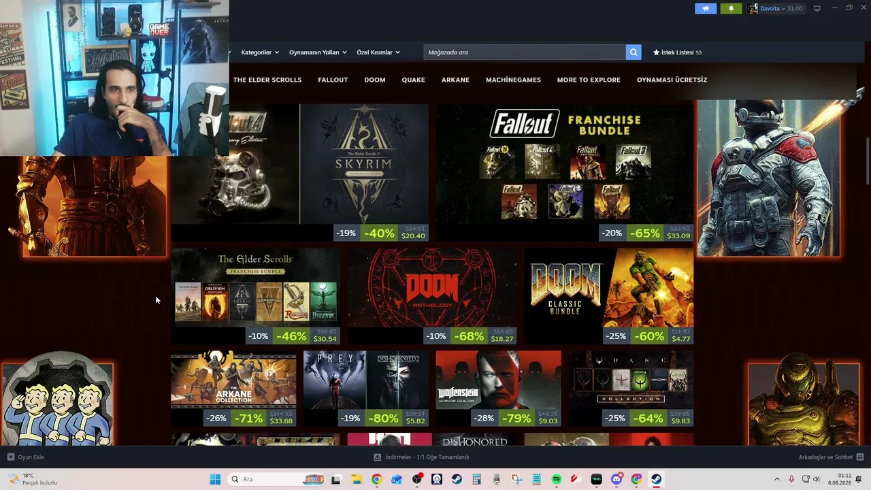The width and height of the screenshot is (871, 490).
Task: Click the microphone icon in the system tray
Action: tap(791, 479)
